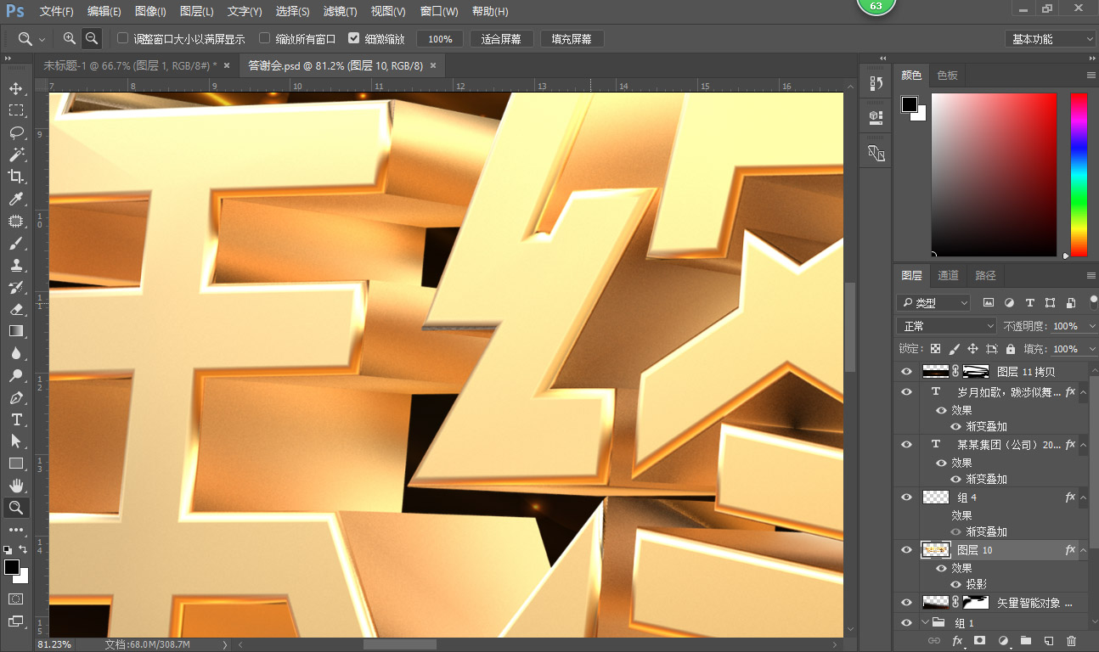Uncheck 细微缩放 checkbox
This screenshot has width=1099, height=652.
pos(354,39)
